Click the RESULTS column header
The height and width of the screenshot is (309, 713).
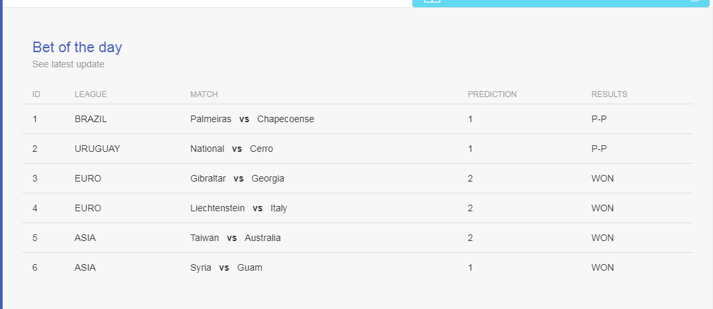(x=609, y=94)
